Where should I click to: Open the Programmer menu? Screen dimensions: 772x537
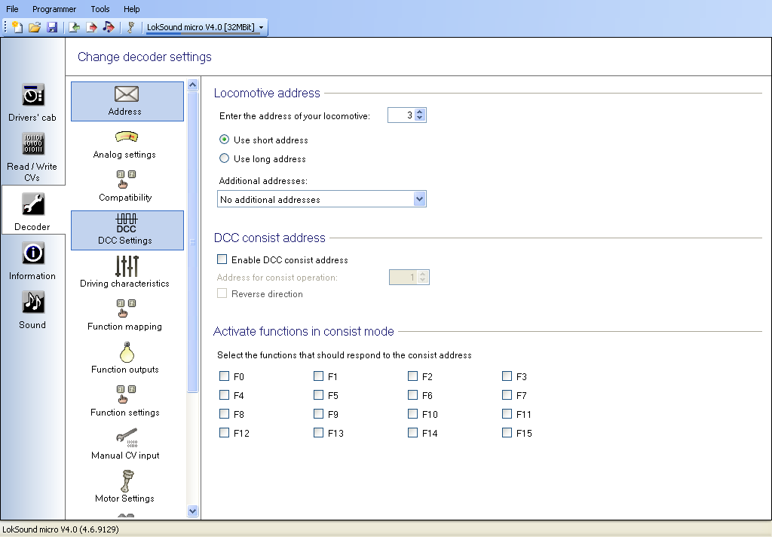(54, 9)
